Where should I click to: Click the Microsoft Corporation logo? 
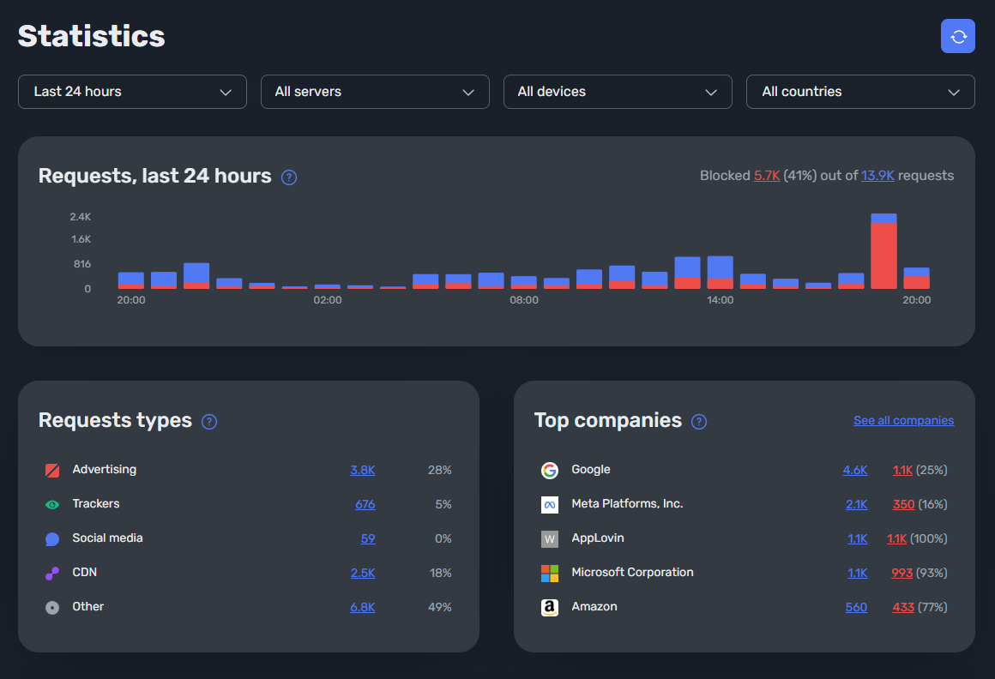coord(550,573)
